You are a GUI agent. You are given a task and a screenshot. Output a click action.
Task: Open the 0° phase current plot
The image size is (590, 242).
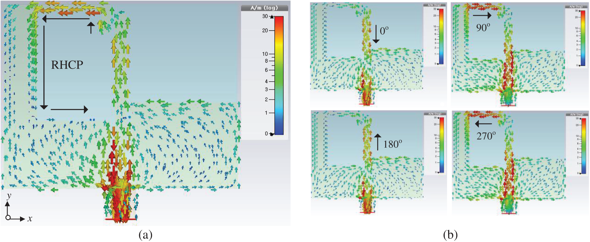pos(367,55)
